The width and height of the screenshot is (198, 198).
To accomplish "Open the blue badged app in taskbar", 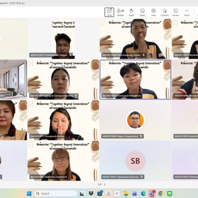I will coord(100,194).
